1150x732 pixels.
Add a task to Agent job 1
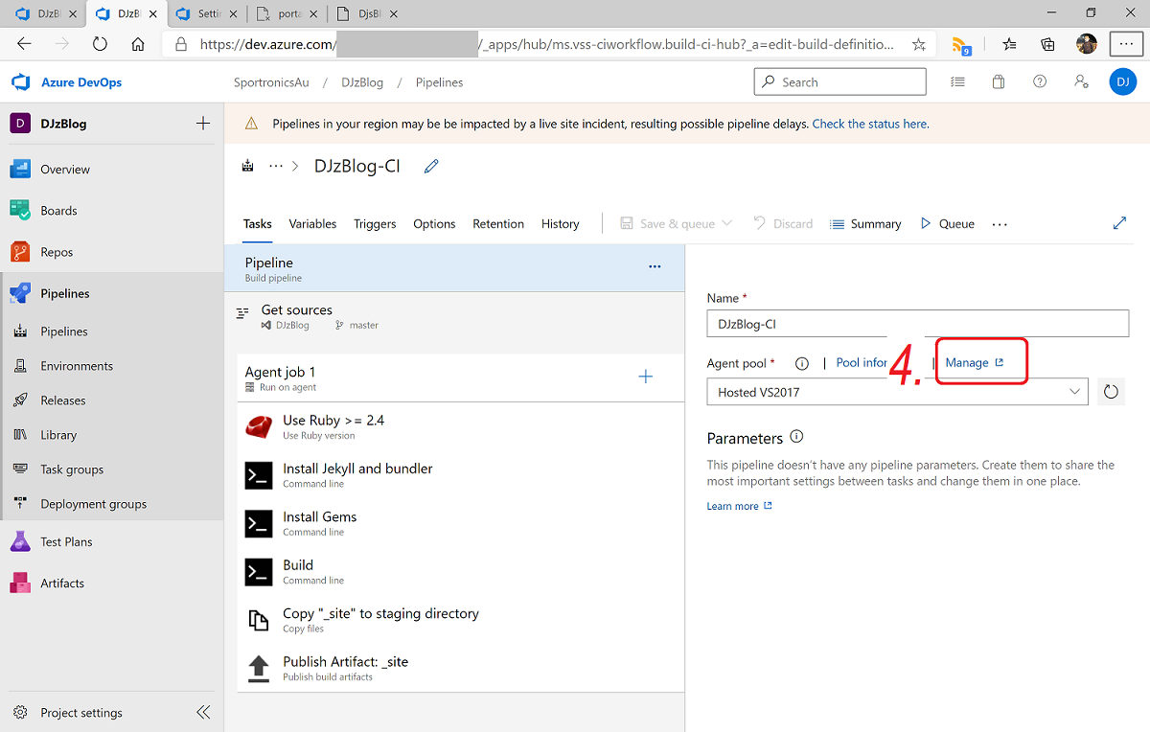pyautogui.click(x=645, y=377)
